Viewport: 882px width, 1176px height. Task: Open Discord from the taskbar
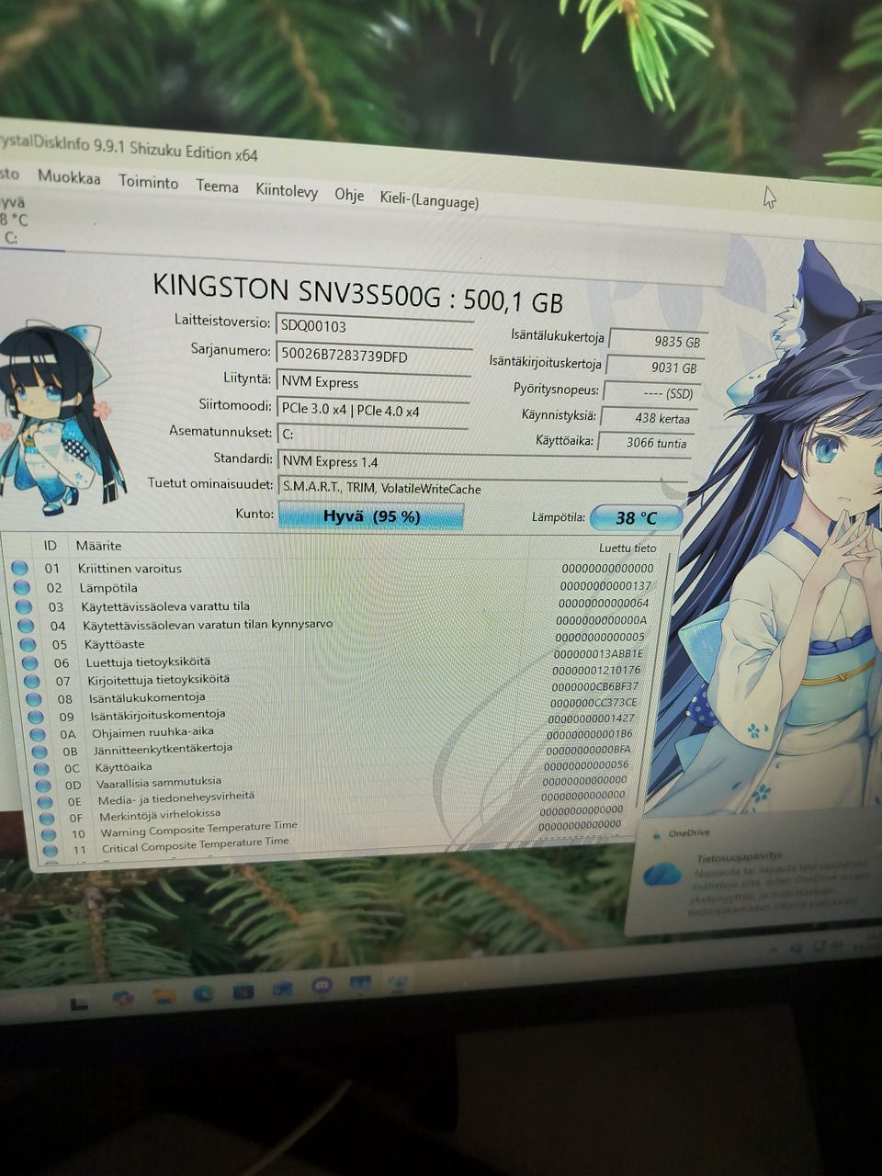(322, 988)
